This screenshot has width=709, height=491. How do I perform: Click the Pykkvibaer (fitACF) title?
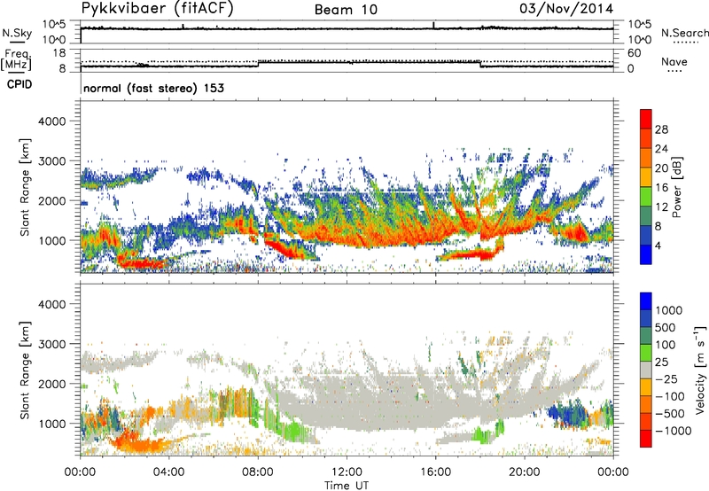158,9
